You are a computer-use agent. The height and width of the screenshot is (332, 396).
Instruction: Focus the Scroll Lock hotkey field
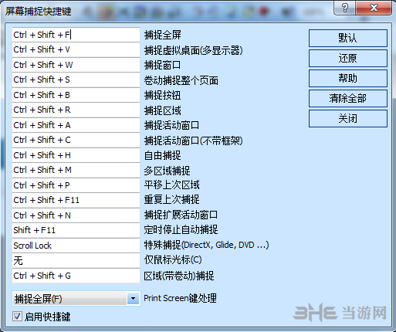coord(76,246)
